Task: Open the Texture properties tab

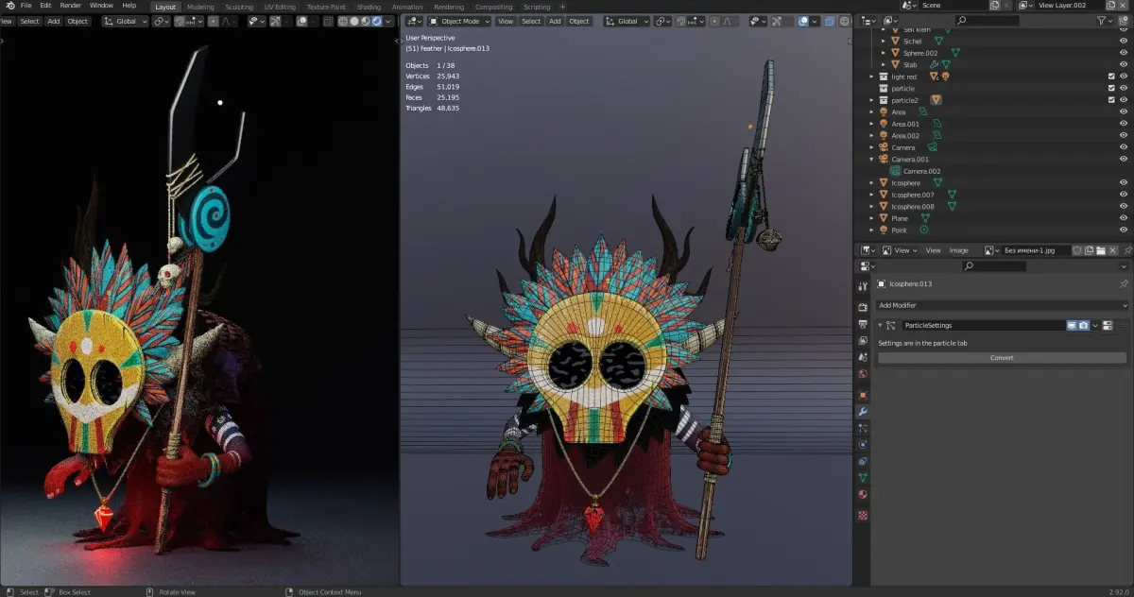Action: click(863, 516)
